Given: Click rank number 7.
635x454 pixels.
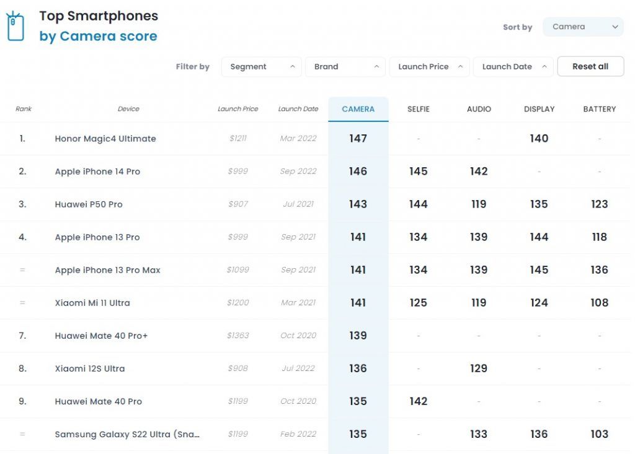Looking at the screenshot, I should [22, 336].
